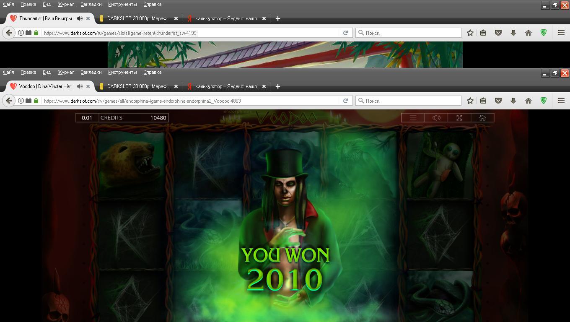Bookmark the page with the Voodoo window star

[x=470, y=101]
